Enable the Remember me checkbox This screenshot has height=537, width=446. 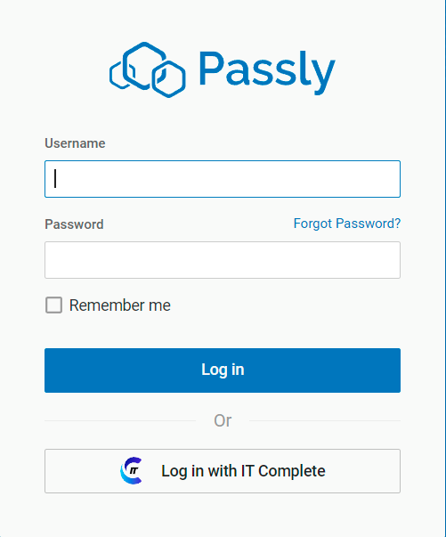(x=53, y=305)
